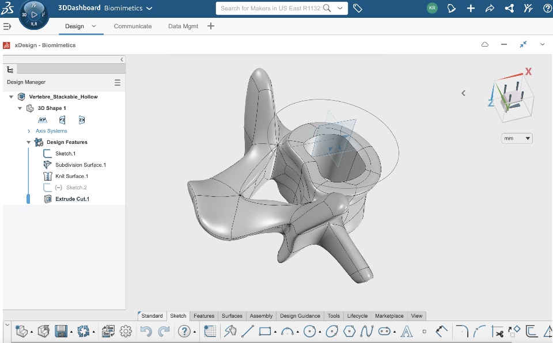Select the Line sketch tool
The width and height of the screenshot is (553, 343).
(x=248, y=331)
